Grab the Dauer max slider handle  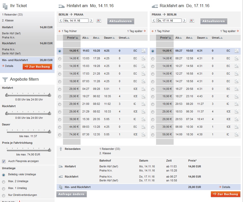49,132
